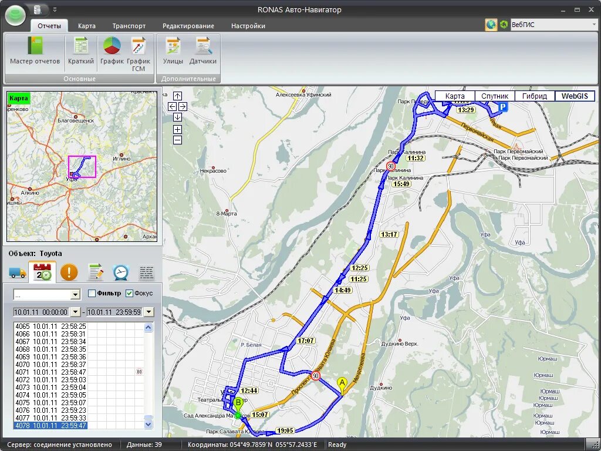Click the track list scroll down arrow
Image resolution: width=601 pixels, height=451 pixels.
tap(148, 424)
